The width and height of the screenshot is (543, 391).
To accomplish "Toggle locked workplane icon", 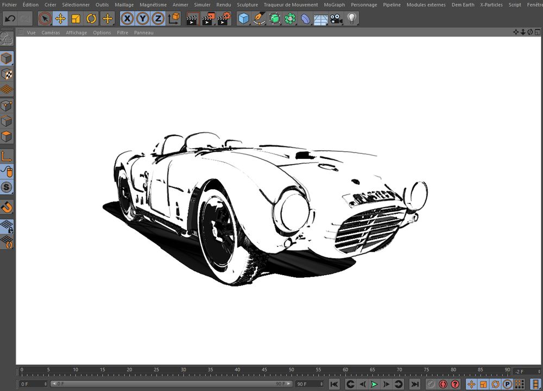I will click(7, 226).
